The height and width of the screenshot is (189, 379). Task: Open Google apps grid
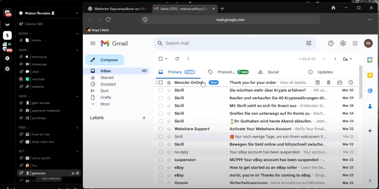coord(355,43)
